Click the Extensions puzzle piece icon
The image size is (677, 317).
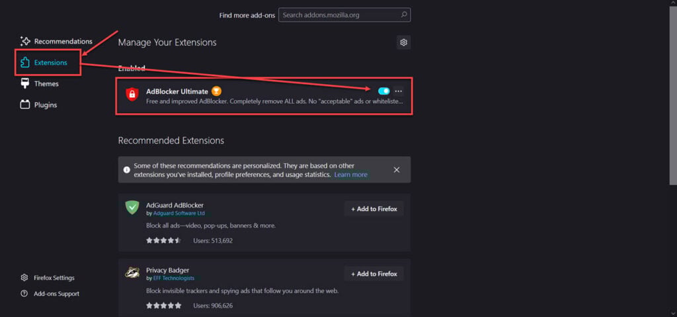[x=25, y=63]
